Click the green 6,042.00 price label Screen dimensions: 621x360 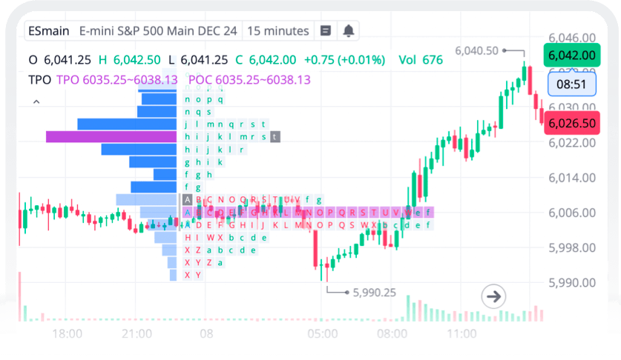coord(571,55)
